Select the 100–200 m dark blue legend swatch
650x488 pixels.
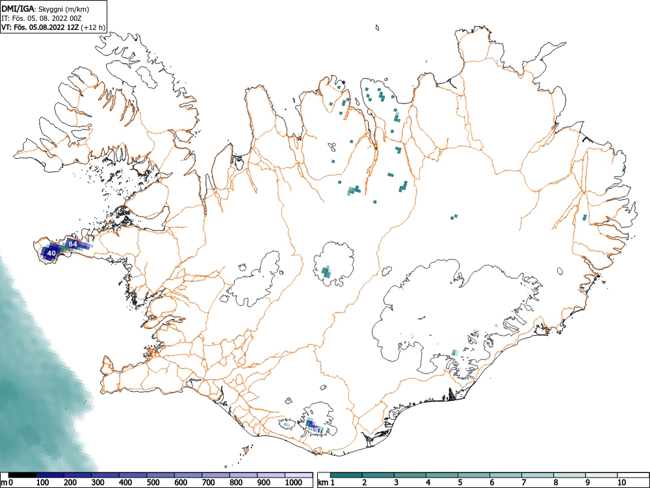tap(50, 475)
